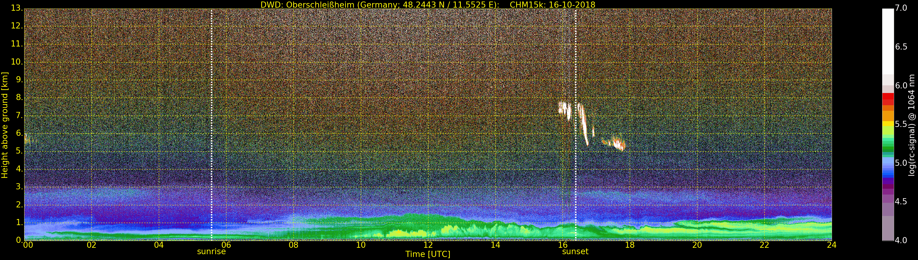The width and height of the screenshot is (918, 260).
Task: Click the orange-white cloud patch before 18 UTC
Action: (x=619, y=143)
